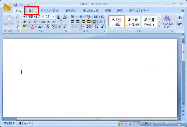
Task: Zoom out with the minus button
Action: coord(152,123)
